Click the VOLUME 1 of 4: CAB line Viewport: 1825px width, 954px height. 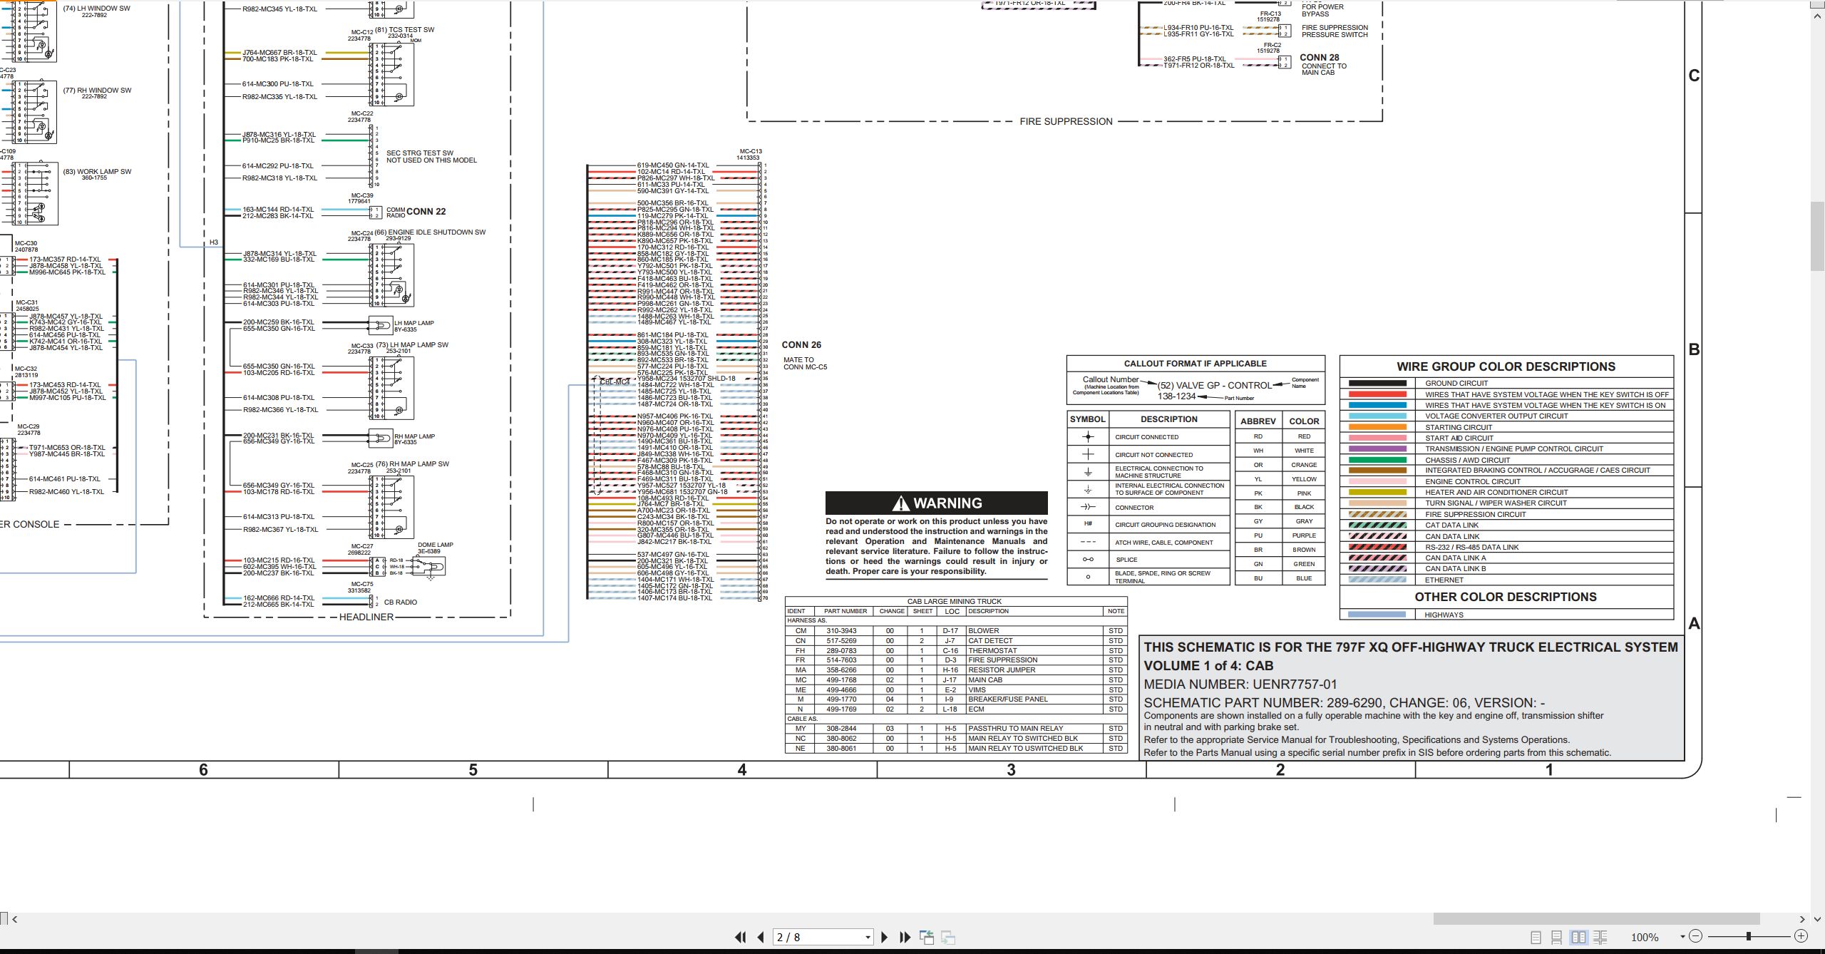1208,666
